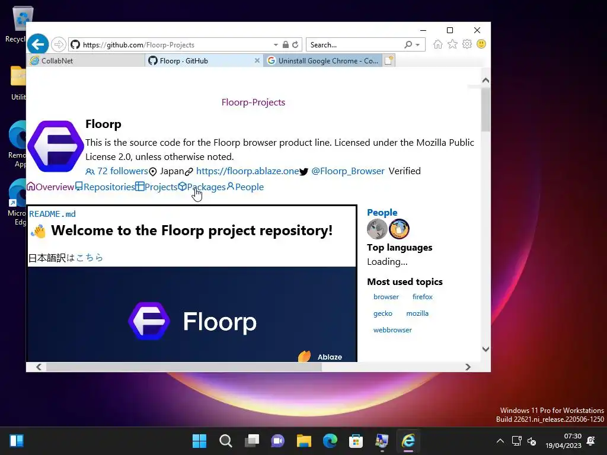Select the webbrowser topic tag
This screenshot has width=607, height=455.
(x=392, y=330)
